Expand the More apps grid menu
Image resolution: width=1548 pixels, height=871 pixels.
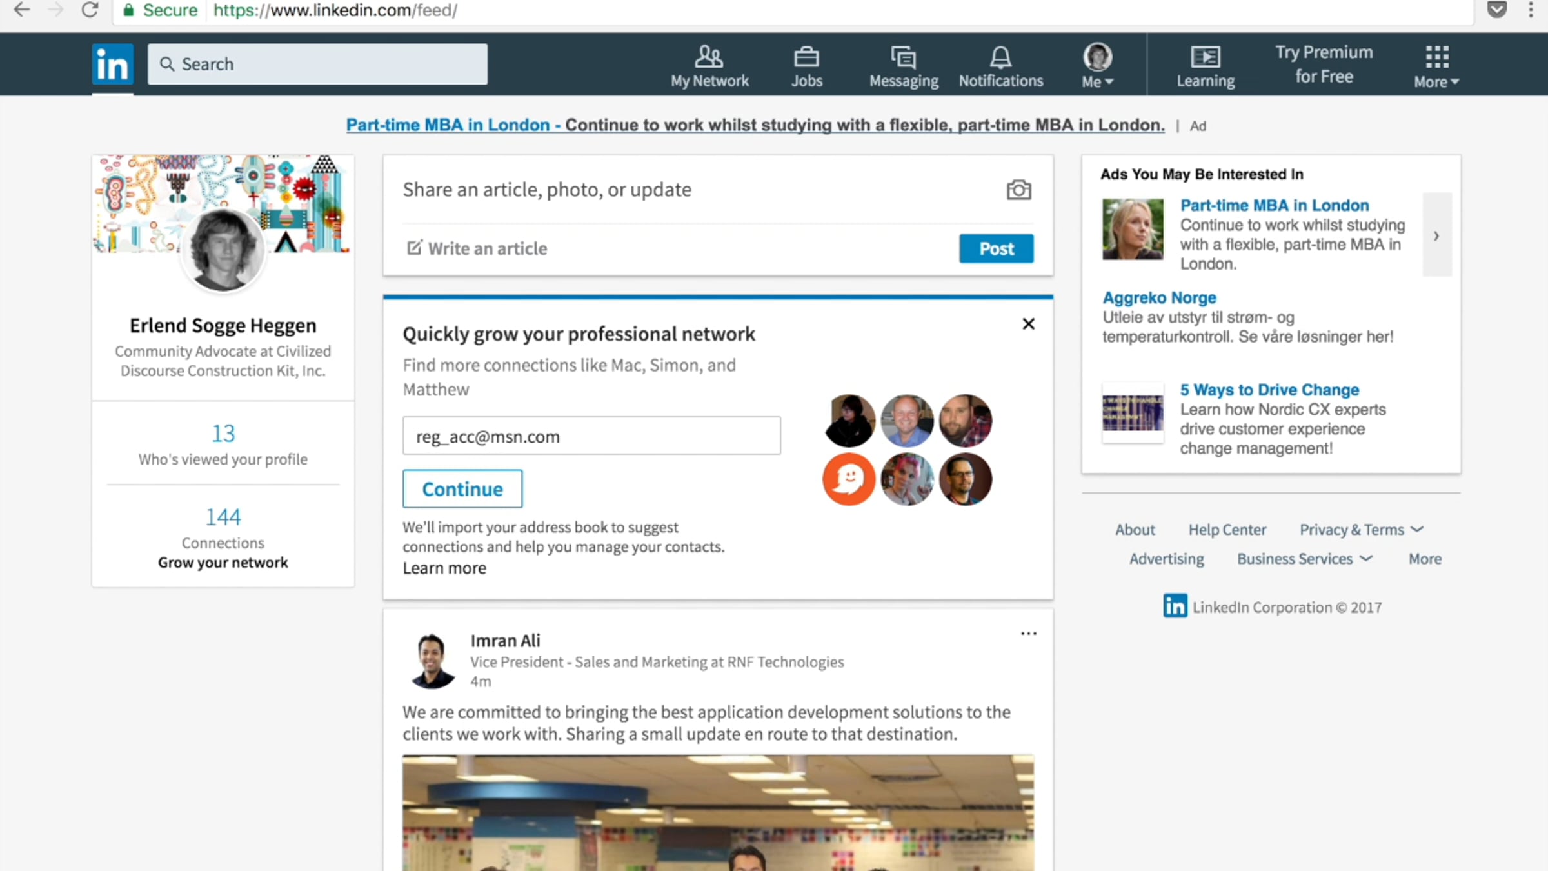click(1436, 66)
